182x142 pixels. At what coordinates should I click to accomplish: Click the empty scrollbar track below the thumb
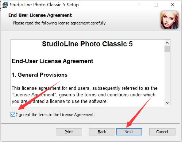tap(167, 76)
